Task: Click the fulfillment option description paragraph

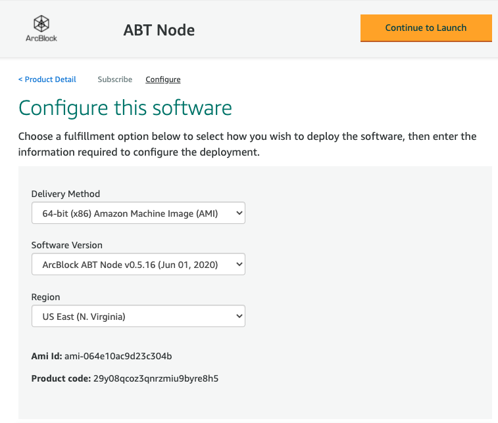Action: (247, 145)
